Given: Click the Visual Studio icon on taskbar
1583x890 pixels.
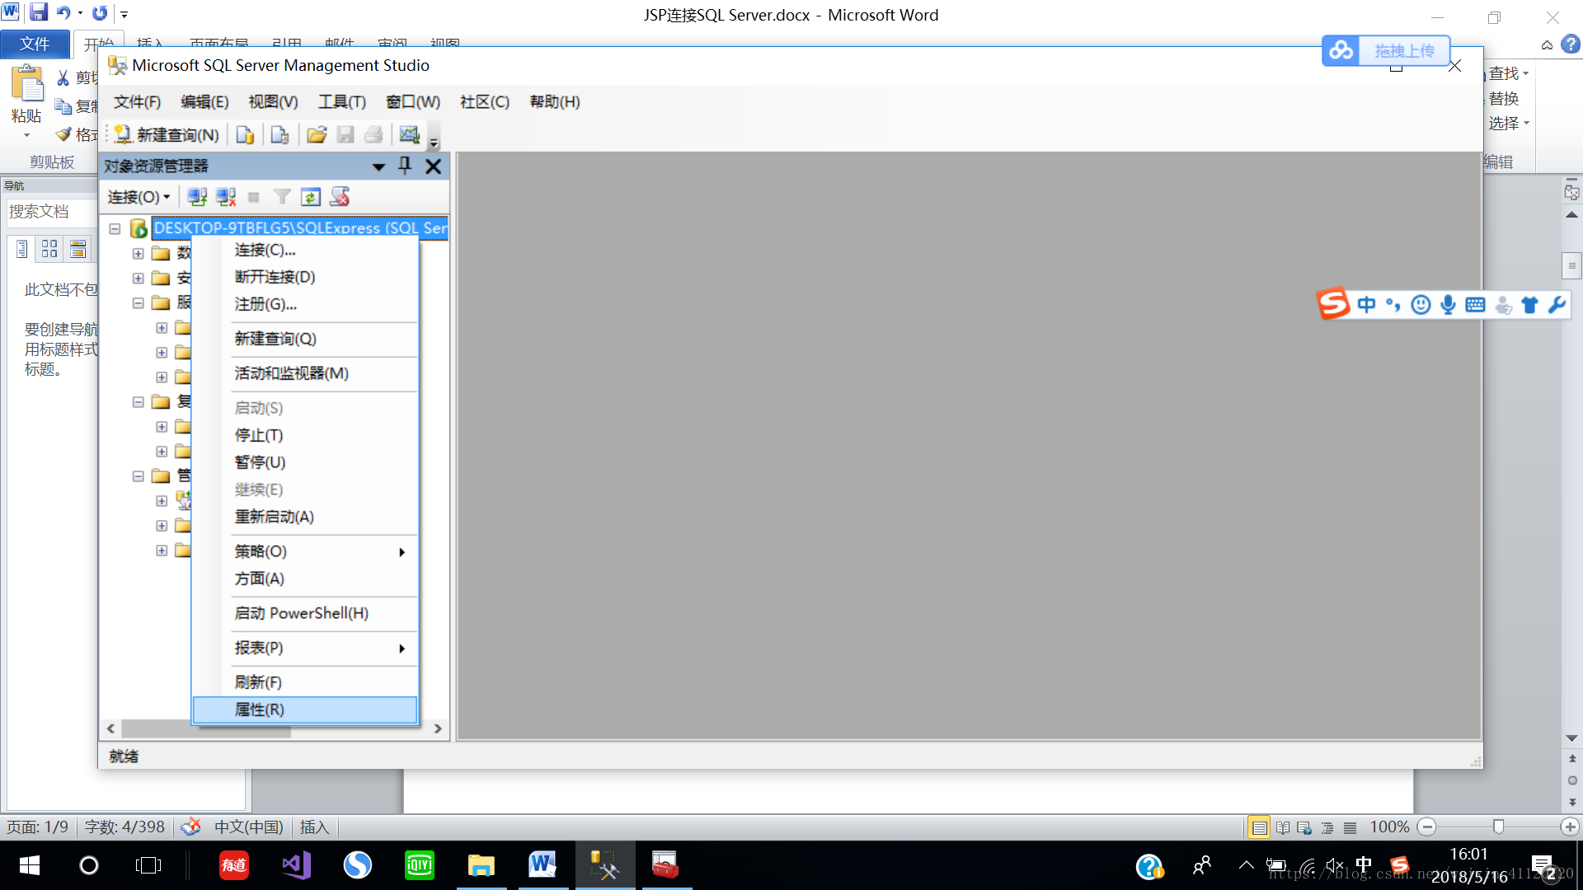Looking at the screenshot, I should pos(296,865).
